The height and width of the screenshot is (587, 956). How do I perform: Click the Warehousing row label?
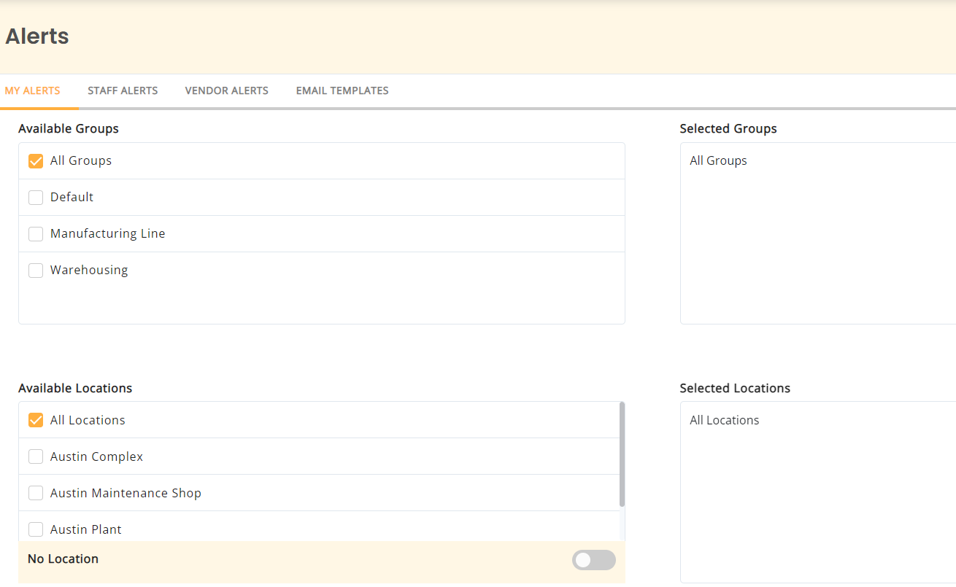tap(88, 270)
